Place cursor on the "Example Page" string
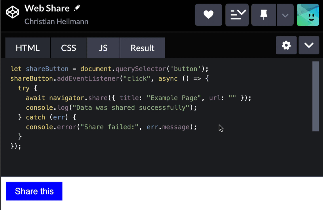The height and width of the screenshot is (210, 323). point(174,98)
